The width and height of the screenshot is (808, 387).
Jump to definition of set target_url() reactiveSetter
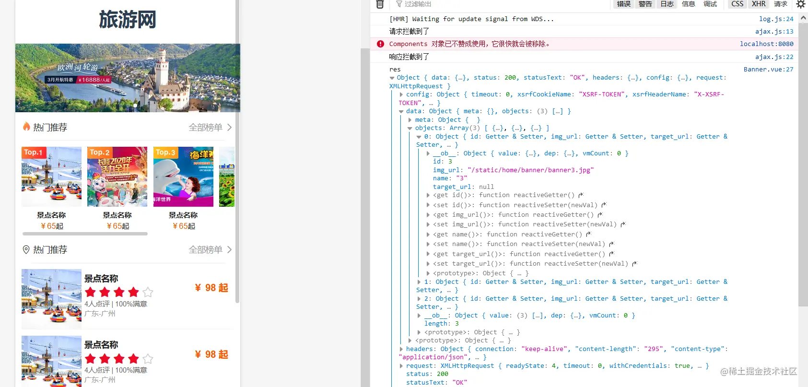[634, 264]
